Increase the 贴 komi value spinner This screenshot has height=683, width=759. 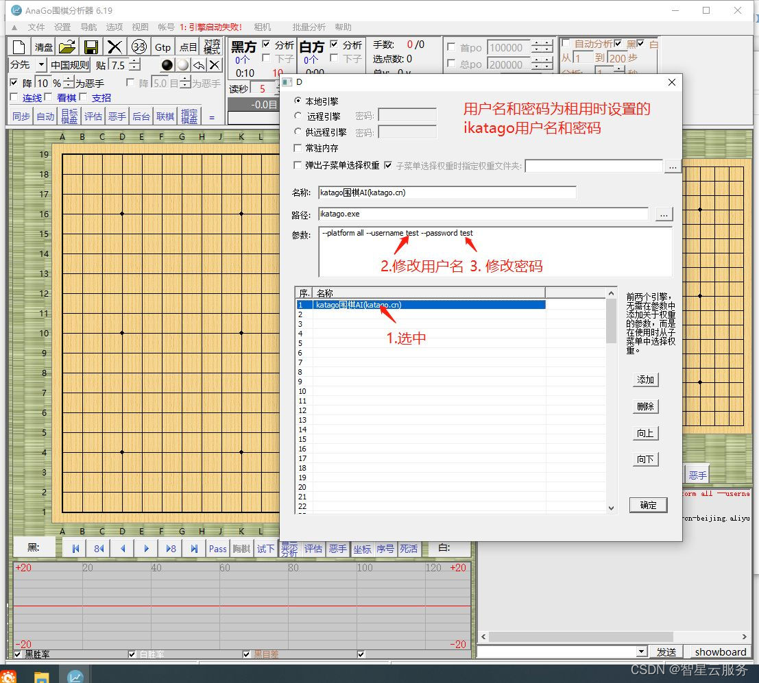135,62
